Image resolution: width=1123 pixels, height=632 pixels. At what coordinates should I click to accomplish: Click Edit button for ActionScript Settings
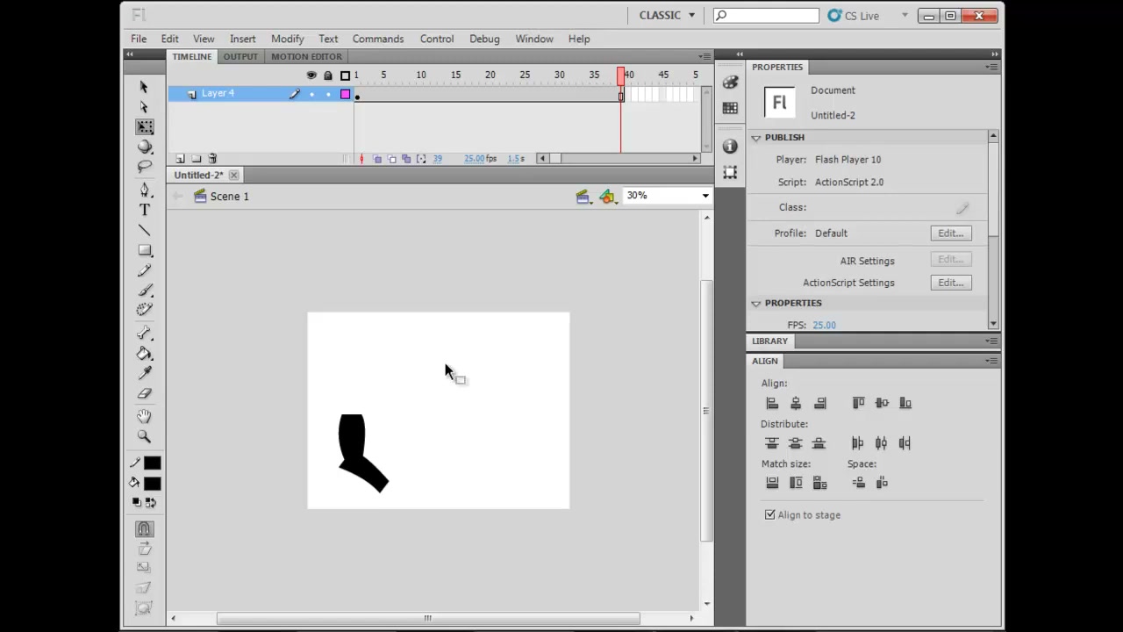pos(951,283)
